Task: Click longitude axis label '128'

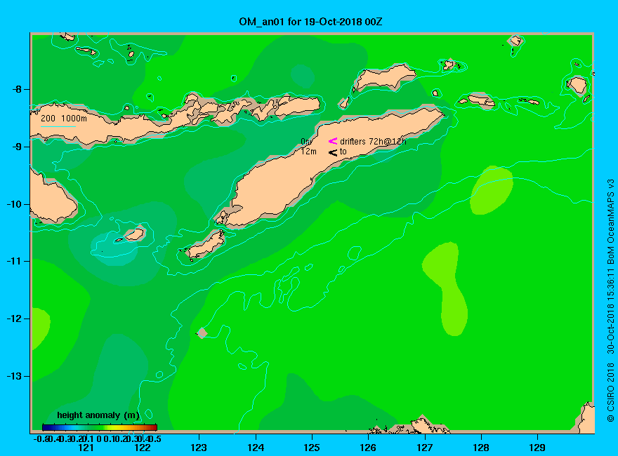Action: 481,448
